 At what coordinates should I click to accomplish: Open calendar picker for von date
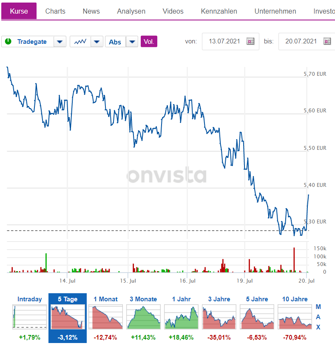tap(250, 41)
